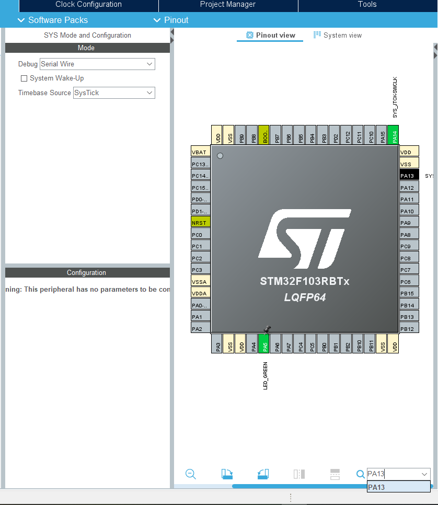Click the zoom out magnifier icon
The height and width of the screenshot is (505, 438).
[x=190, y=474]
